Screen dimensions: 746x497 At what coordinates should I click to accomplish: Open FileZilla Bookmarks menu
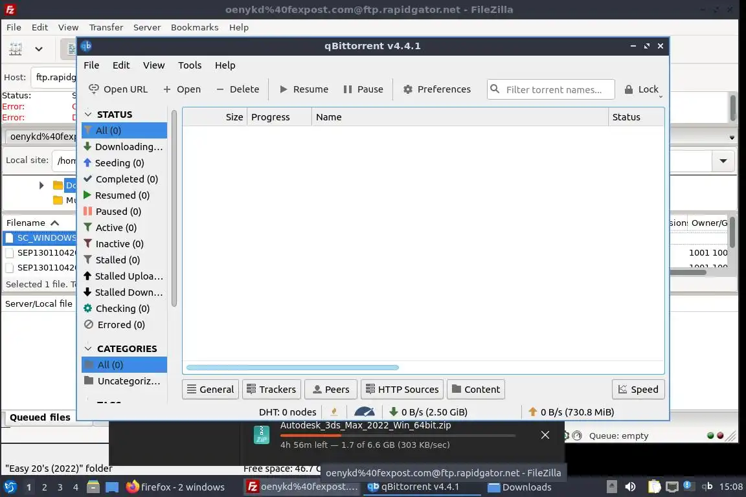click(x=194, y=27)
